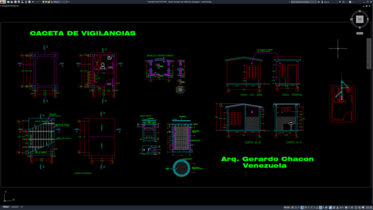Open the WCS dropdown below ViewCube

(x=360, y=33)
